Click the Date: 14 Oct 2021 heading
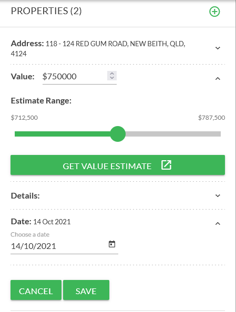This screenshot has height=312, width=236. click(x=40, y=222)
